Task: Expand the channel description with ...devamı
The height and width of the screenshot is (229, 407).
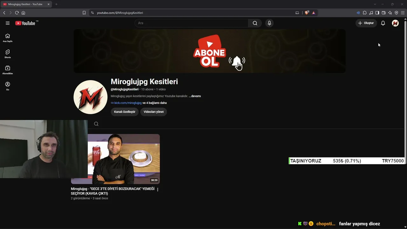Action: coord(195,96)
